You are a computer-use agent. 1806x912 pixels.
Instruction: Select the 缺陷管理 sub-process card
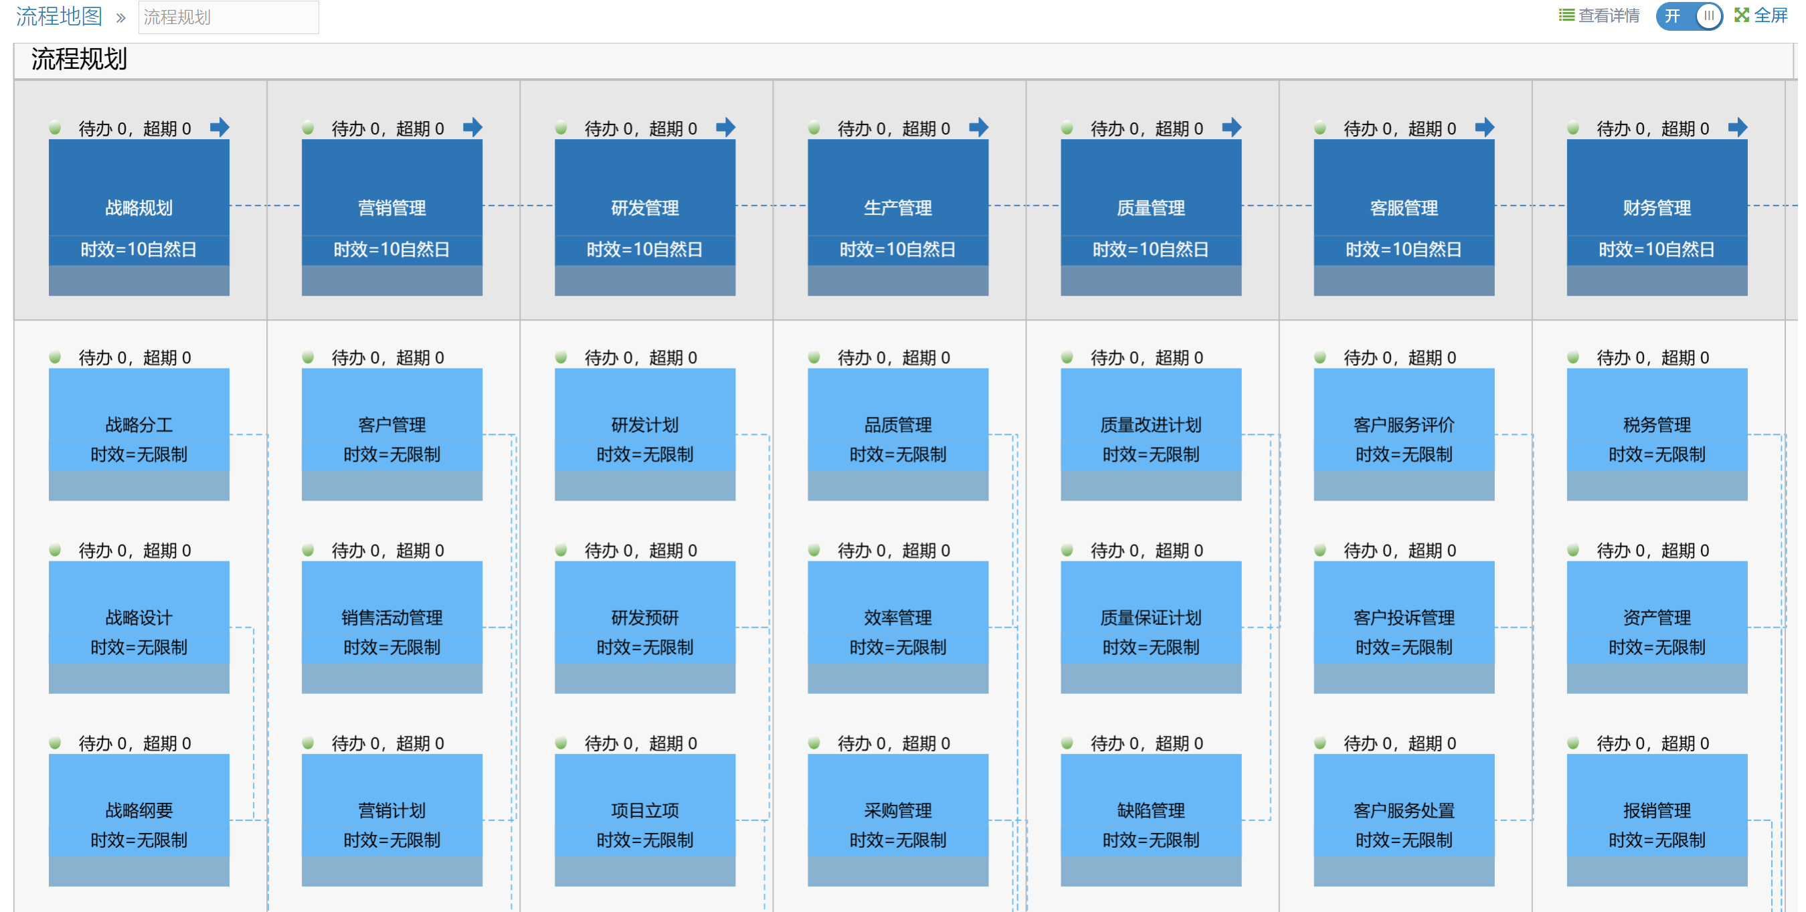point(1151,820)
